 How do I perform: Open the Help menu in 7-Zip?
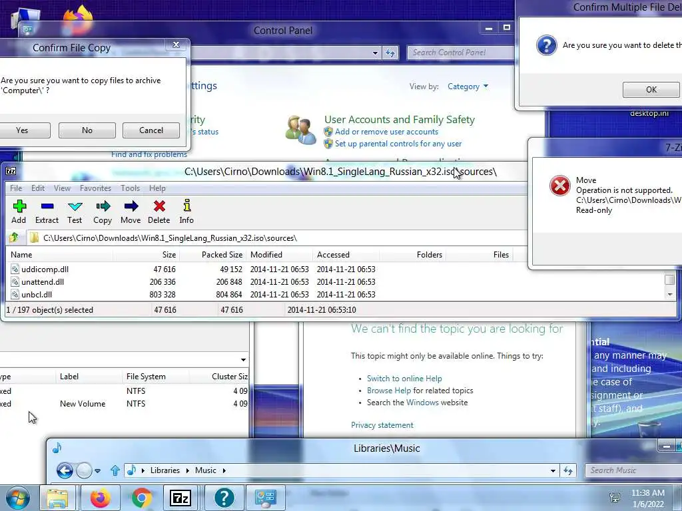pos(157,188)
